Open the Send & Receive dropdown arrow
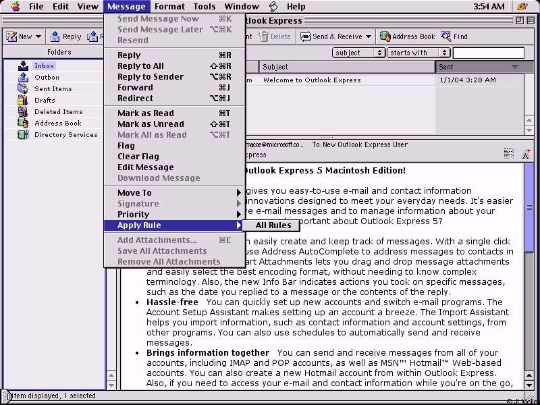Image resolution: width=540 pixels, height=405 pixels. [x=369, y=36]
